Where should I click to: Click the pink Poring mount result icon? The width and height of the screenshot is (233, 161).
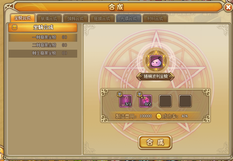pyautogui.click(x=156, y=62)
